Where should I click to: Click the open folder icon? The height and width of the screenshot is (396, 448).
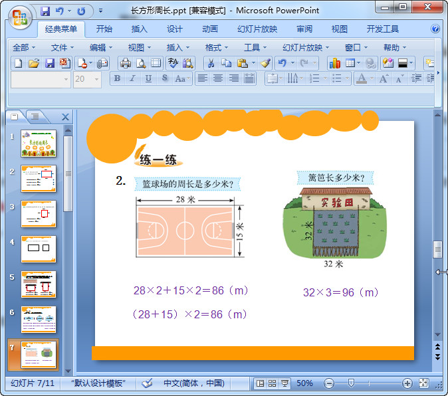(34, 63)
